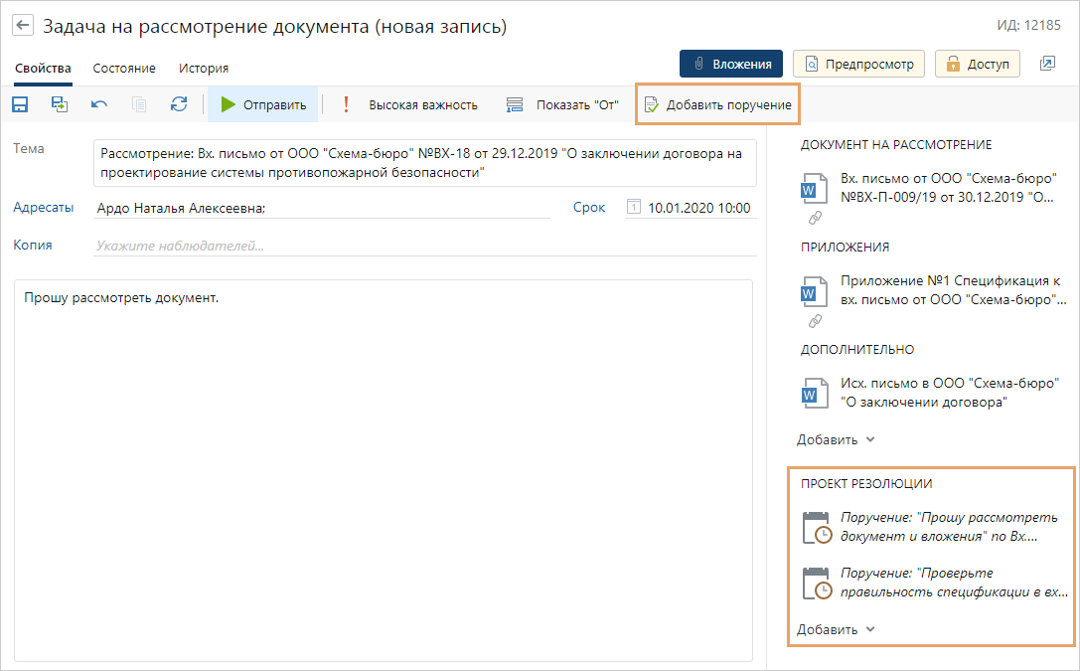Click the undo arrow icon in toolbar
Image resolution: width=1080 pixels, height=671 pixels.
pos(99,104)
